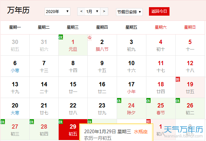This screenshot has height=141, width=206.
Task: Select January 26 初二 holiday
Action: [190, 108]
